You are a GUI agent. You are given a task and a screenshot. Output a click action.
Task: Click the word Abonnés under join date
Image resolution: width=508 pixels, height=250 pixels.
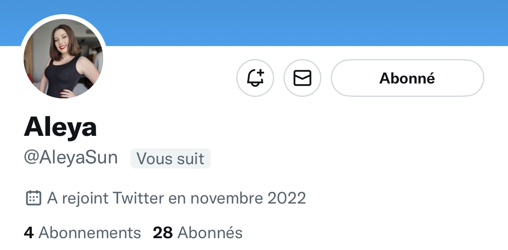coord(210,233)
